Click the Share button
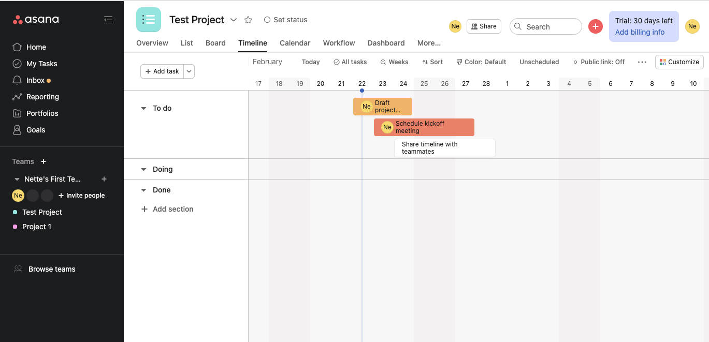The height and width of the screenshot is (342, 709). point(484,26)
